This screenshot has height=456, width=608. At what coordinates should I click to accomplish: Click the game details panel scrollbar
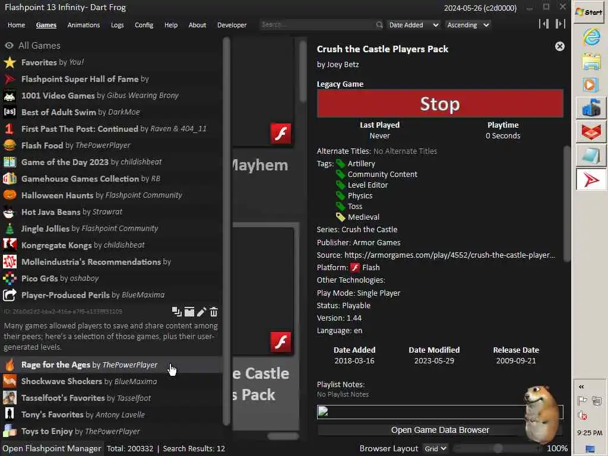[x=567, y=204]
